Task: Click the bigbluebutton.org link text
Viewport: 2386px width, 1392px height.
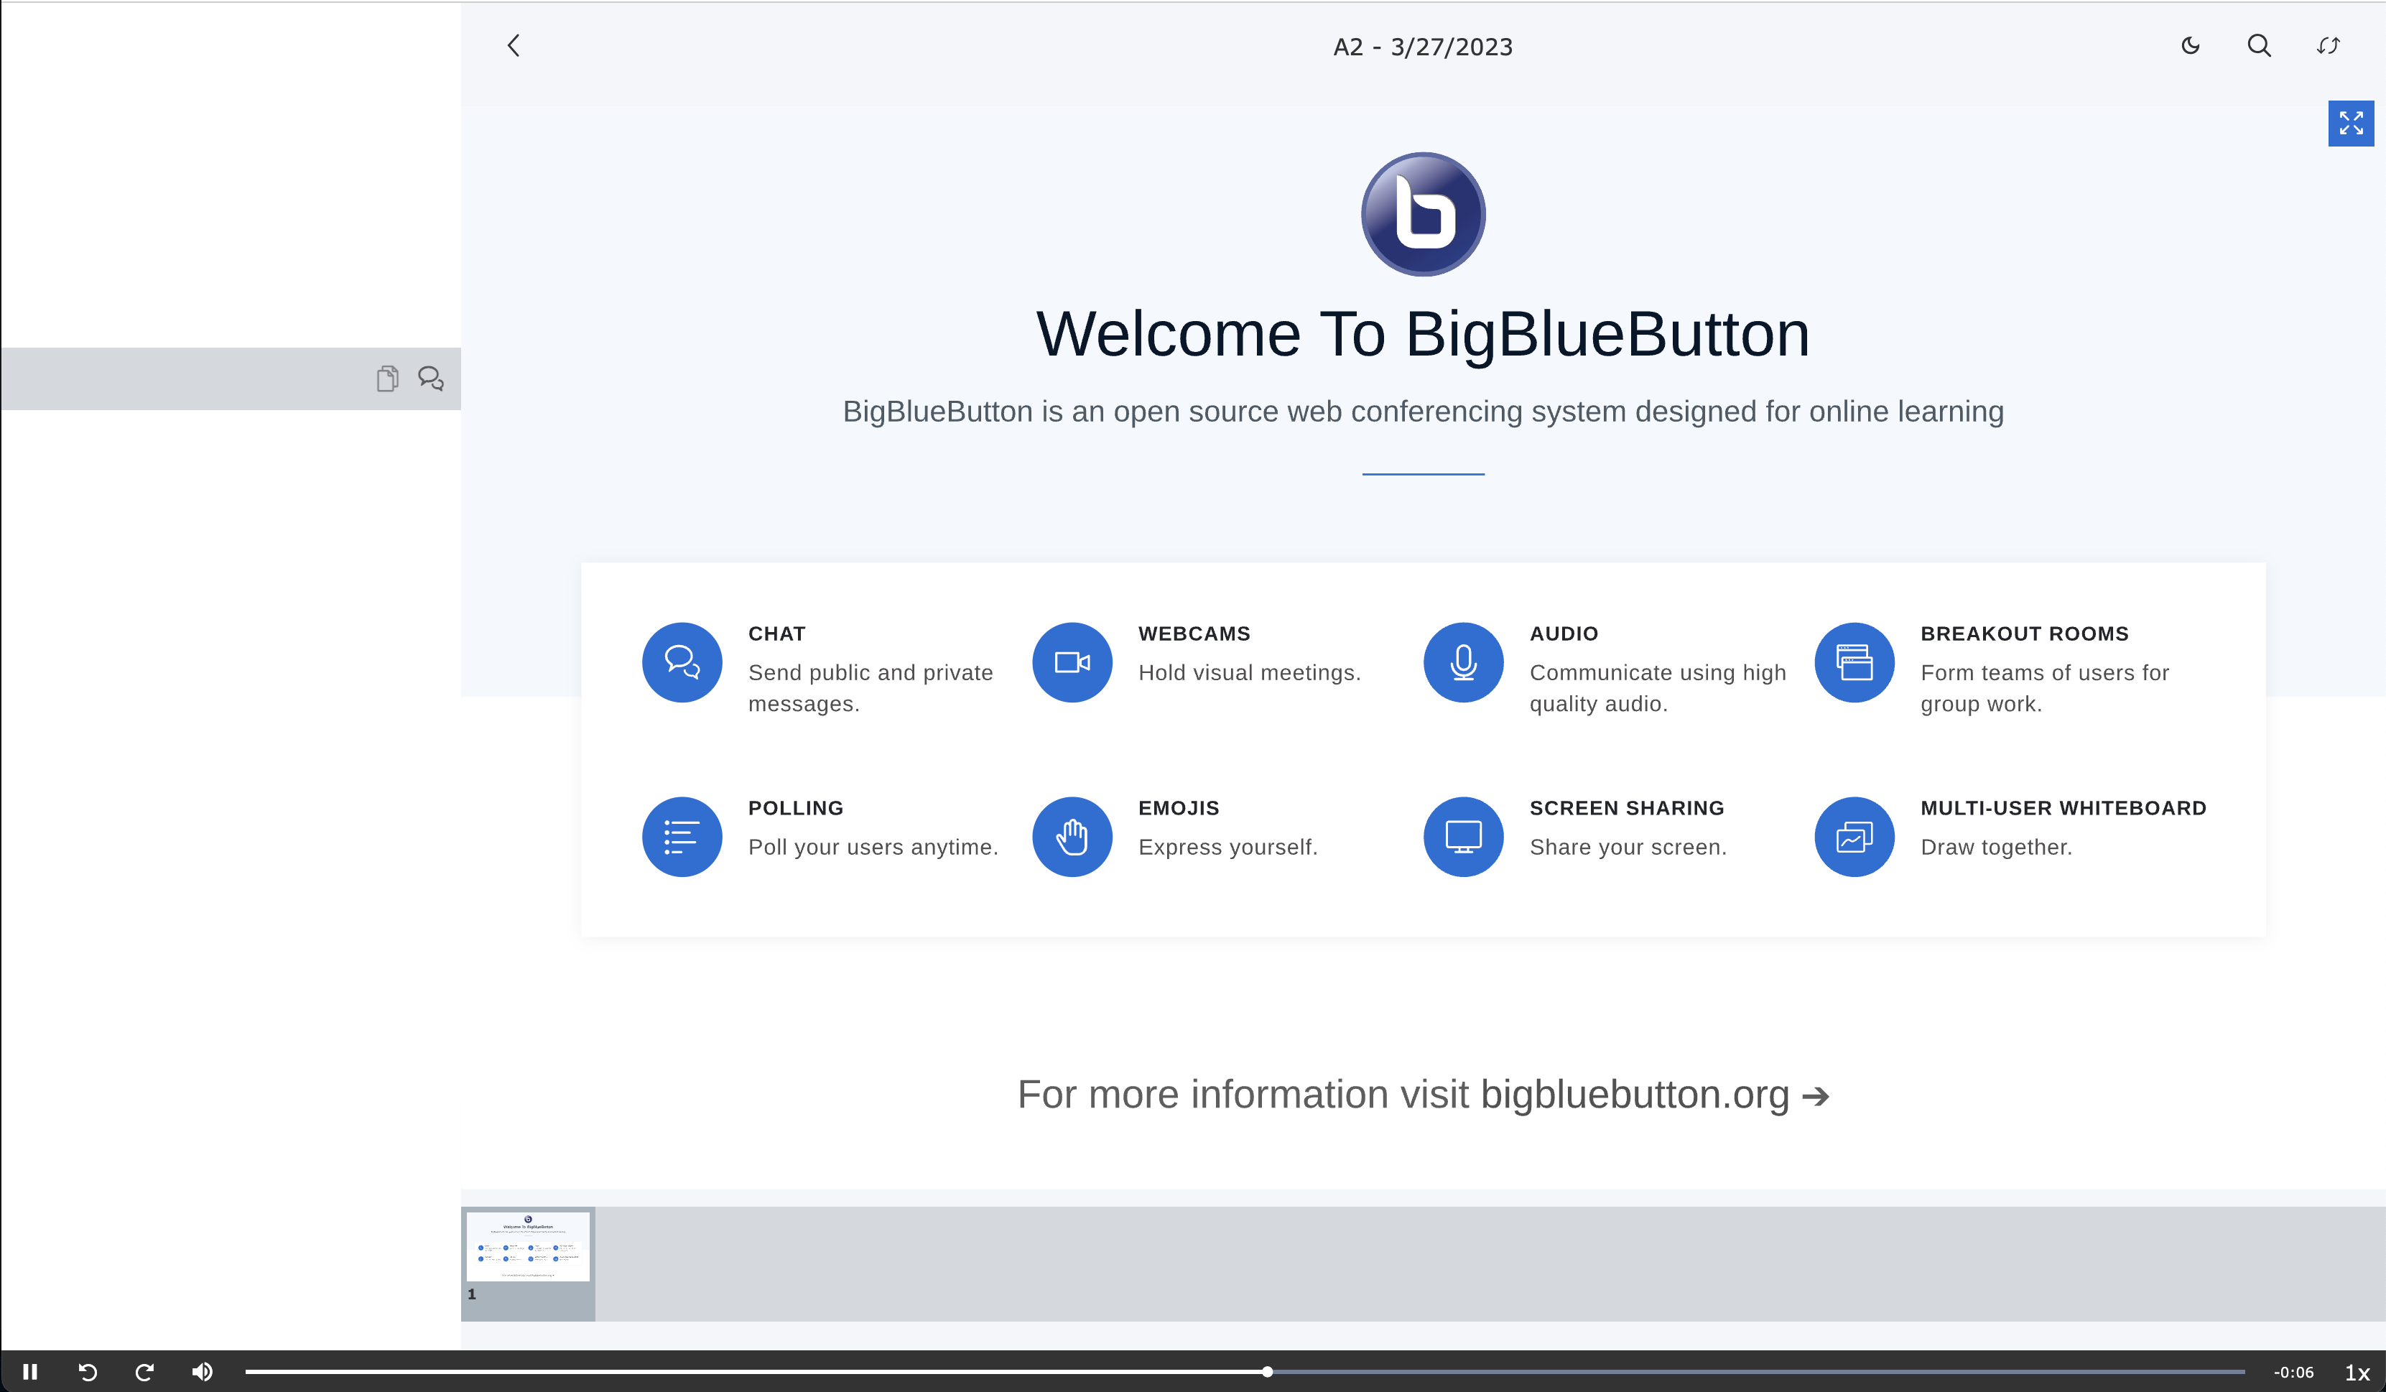Action: (1635, 1095)
